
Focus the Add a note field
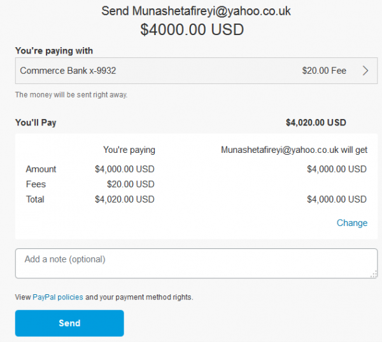(x=191, y=263)
